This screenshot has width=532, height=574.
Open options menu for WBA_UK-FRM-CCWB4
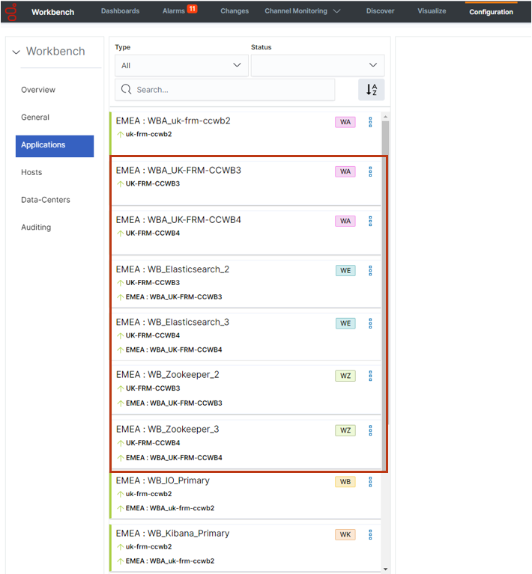pyautogui.click(x=370, y=221)
